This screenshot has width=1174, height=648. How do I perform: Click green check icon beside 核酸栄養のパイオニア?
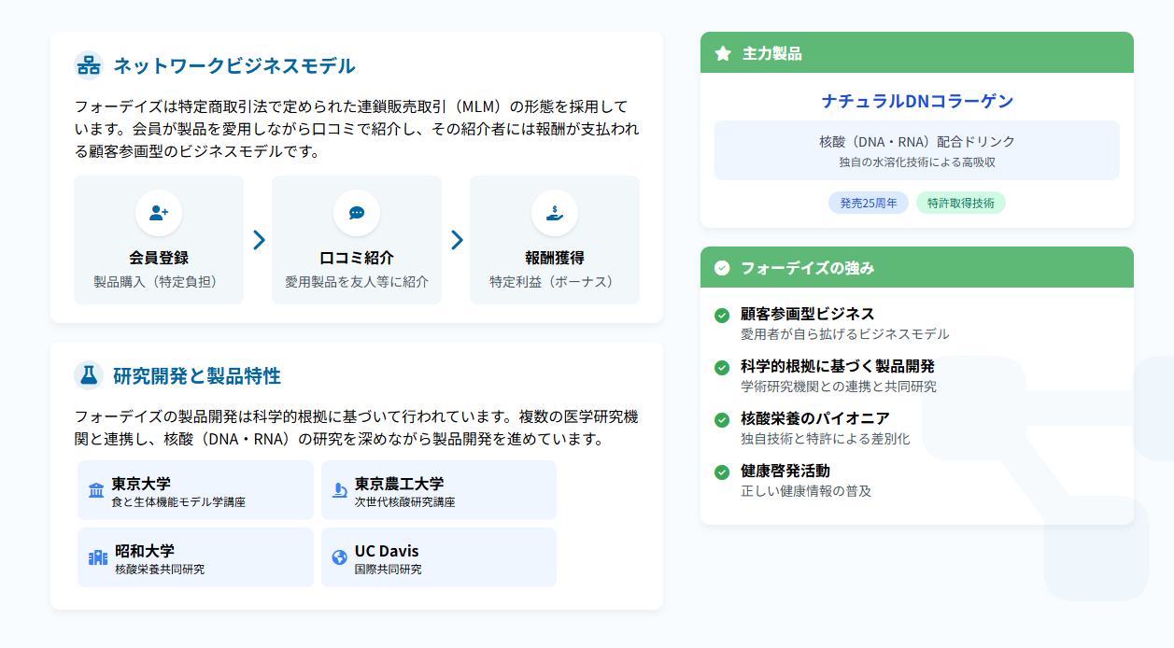722,420
